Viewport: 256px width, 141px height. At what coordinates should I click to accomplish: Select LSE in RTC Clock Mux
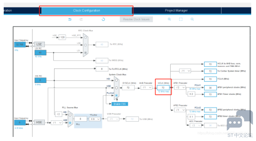click(x=85, y=45)
